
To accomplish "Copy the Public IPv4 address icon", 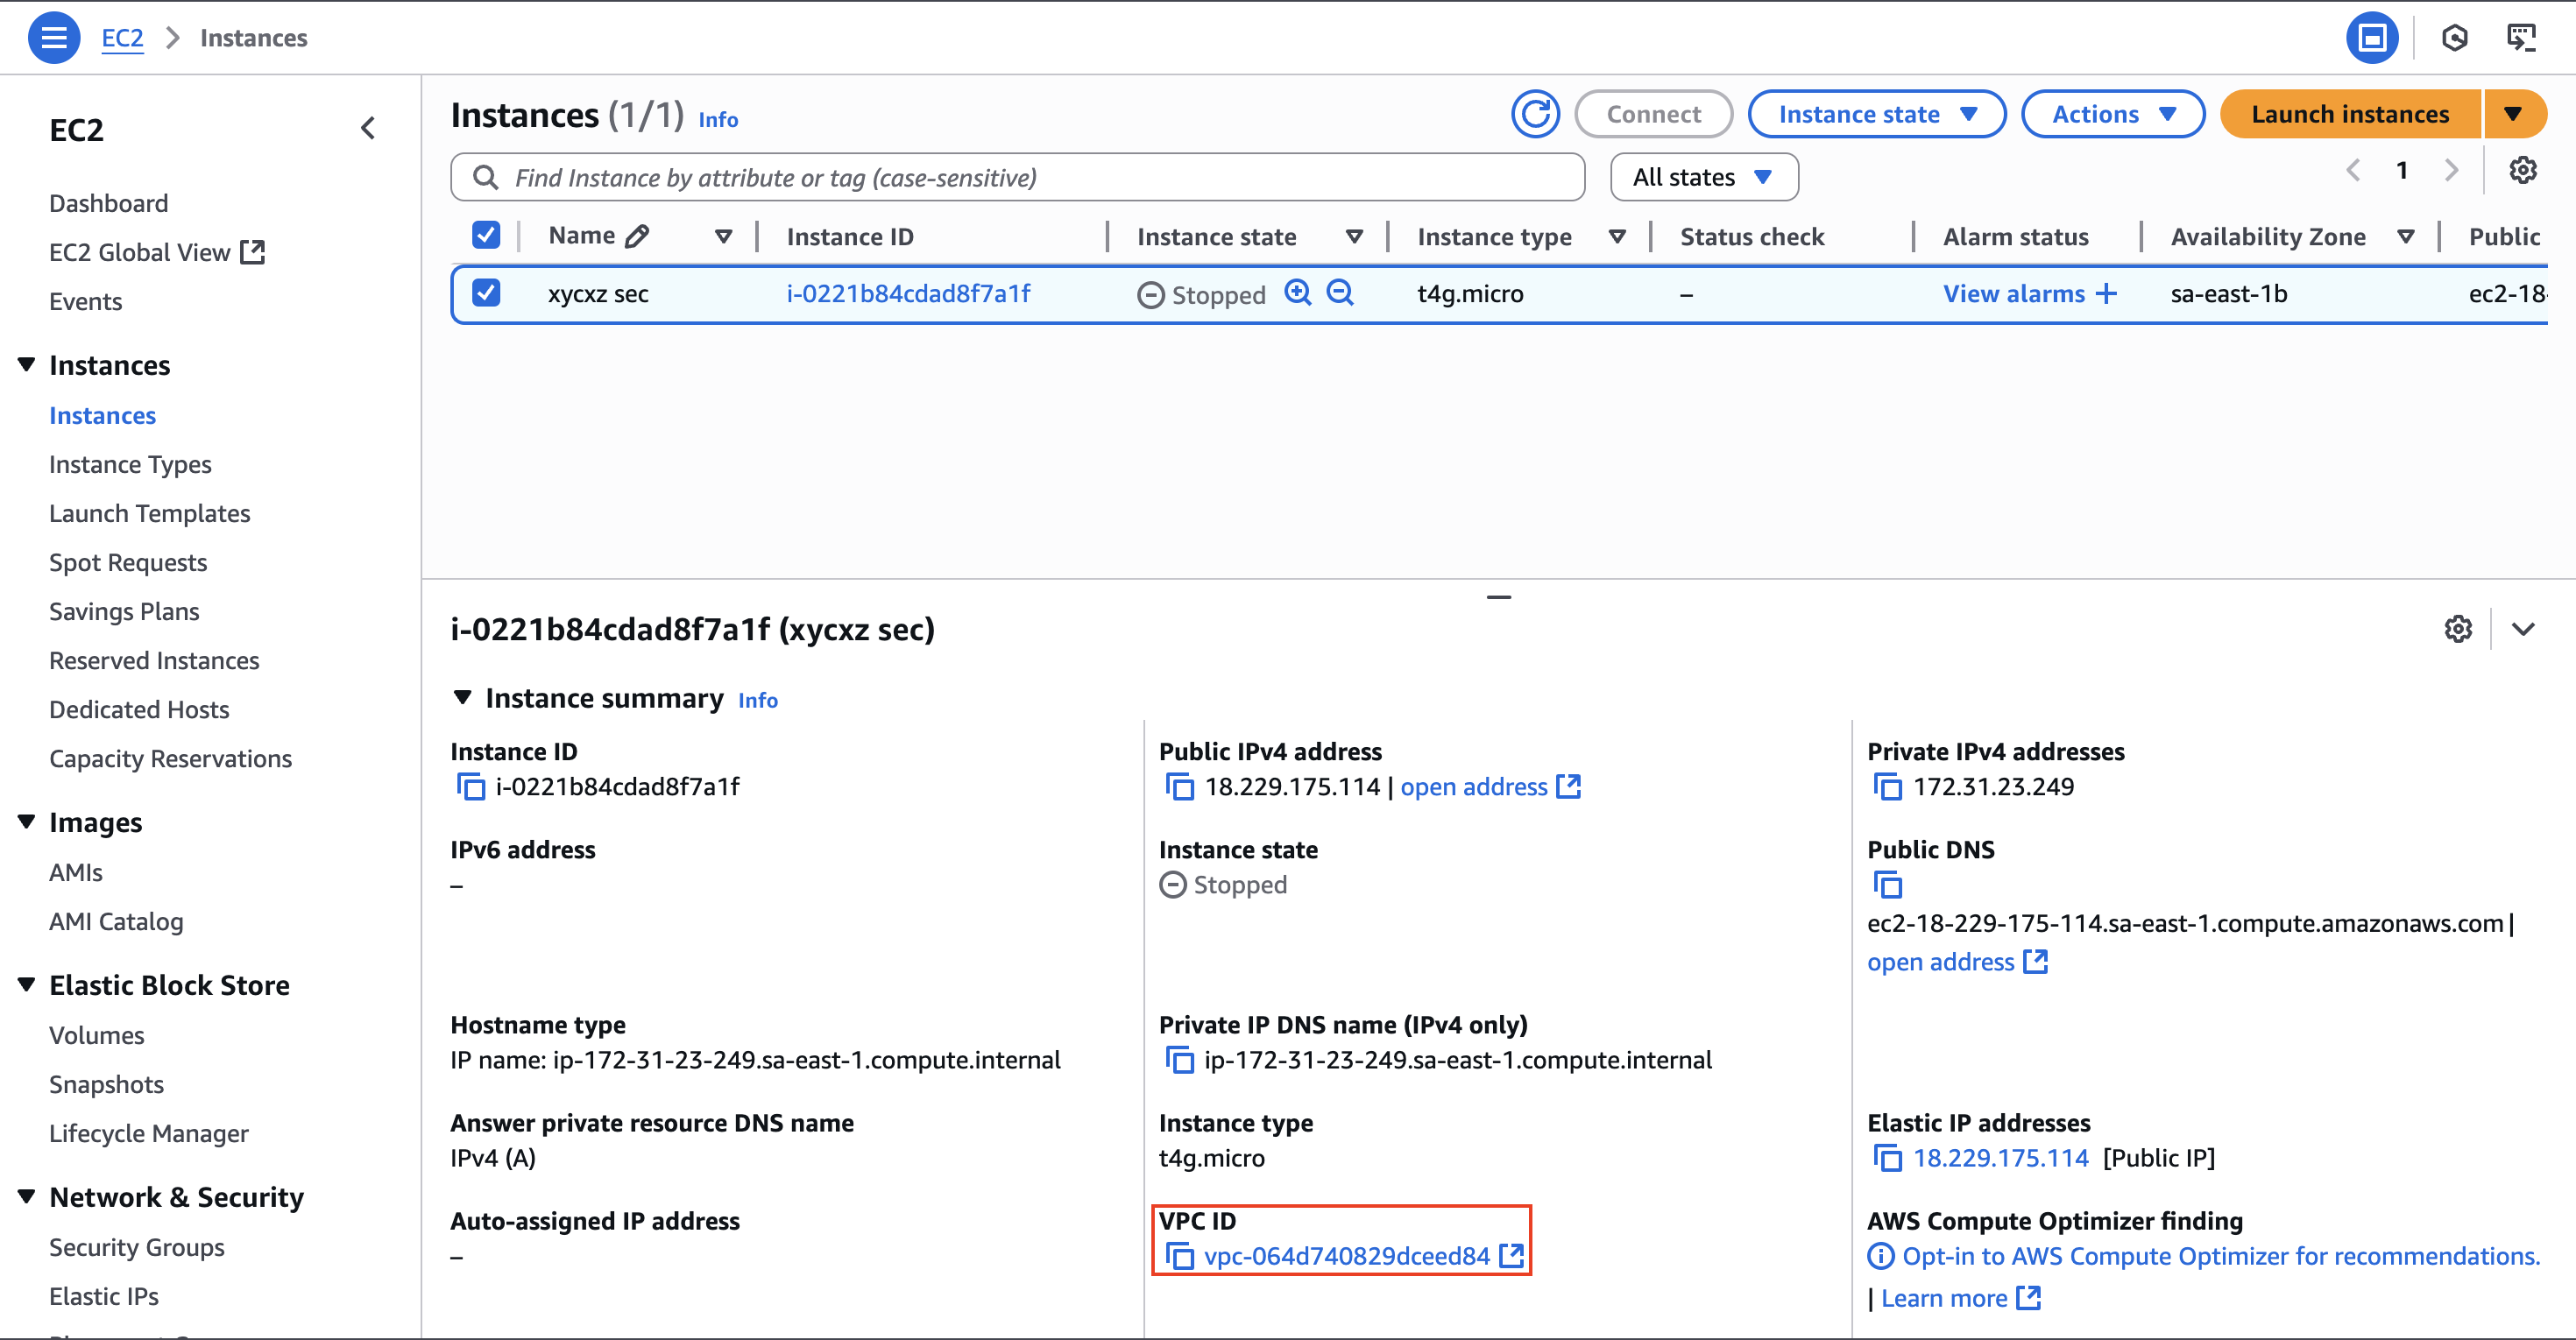I will coord(1179,787).
